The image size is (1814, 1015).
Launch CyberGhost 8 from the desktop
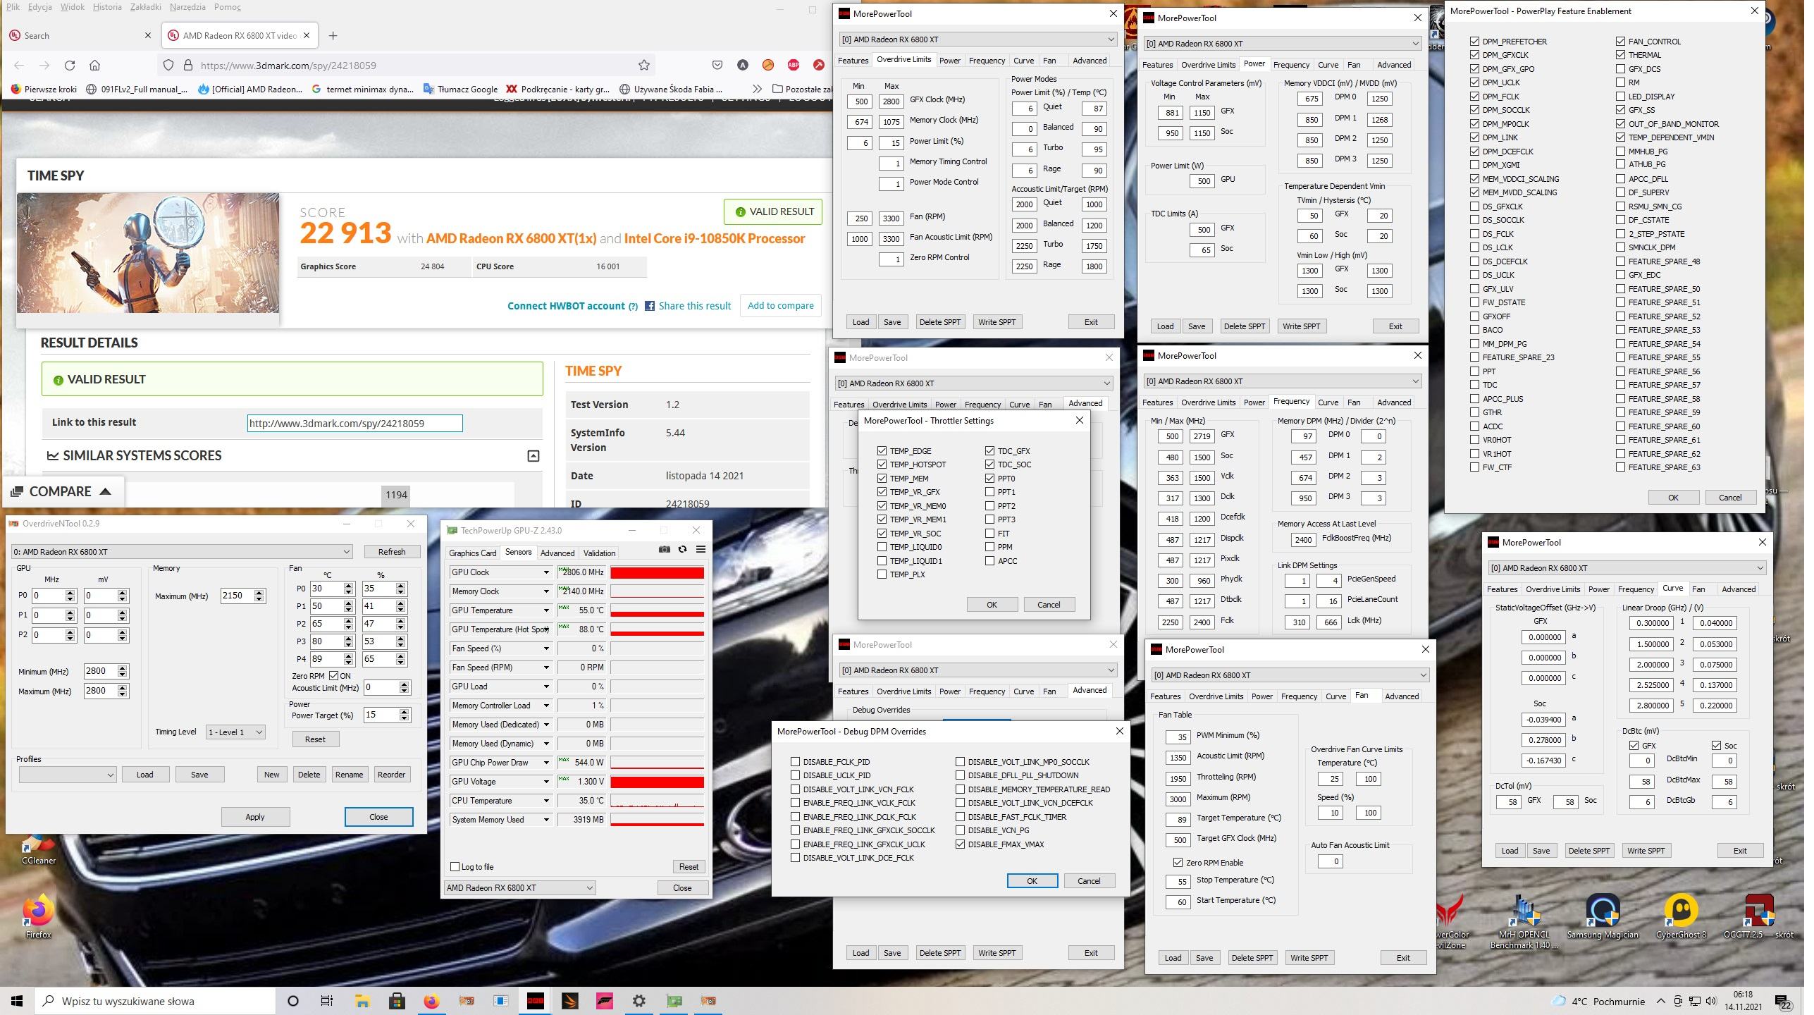tap(1682, 916)
